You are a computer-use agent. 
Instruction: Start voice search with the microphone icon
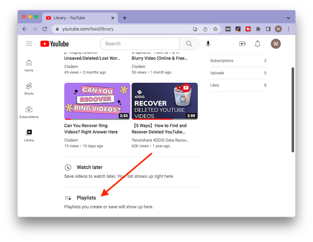tap(208, 43)
